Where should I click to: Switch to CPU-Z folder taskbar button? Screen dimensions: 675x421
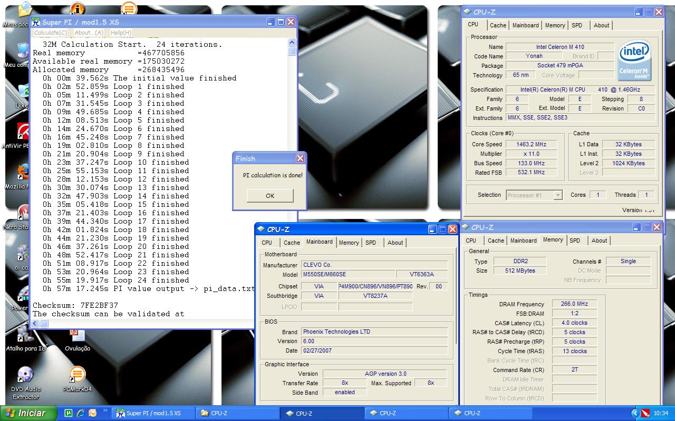(237, 413)
